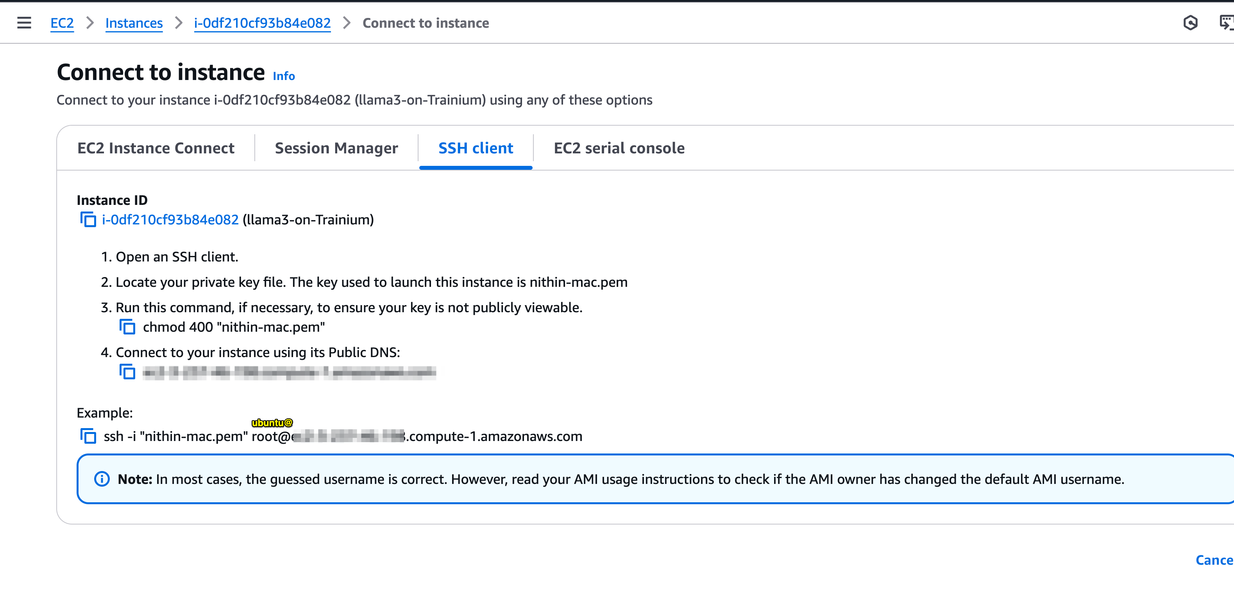The height and width of the screenshot is (601, 1234).
Task: Switch to Session Manager tab
Action: pyautogui.click(x=336, y=148)
